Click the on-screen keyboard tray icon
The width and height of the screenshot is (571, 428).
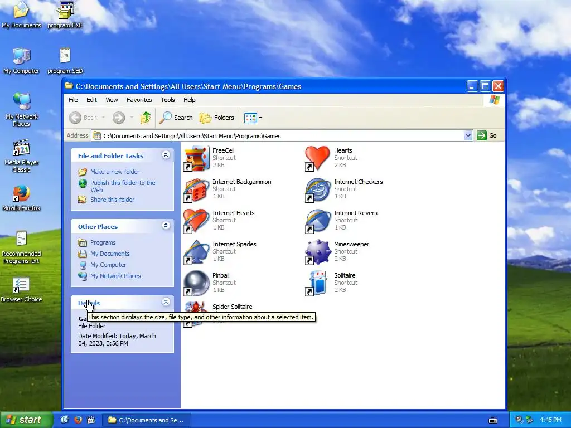point(493,420)
